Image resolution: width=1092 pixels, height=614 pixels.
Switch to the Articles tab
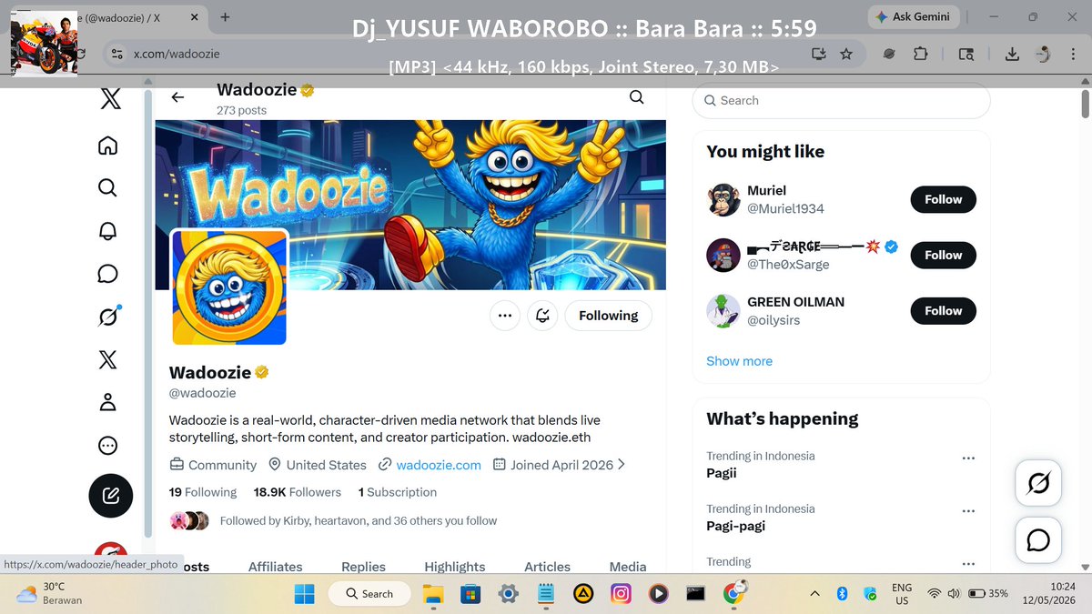pyautogui.click(x=547, y=567)
